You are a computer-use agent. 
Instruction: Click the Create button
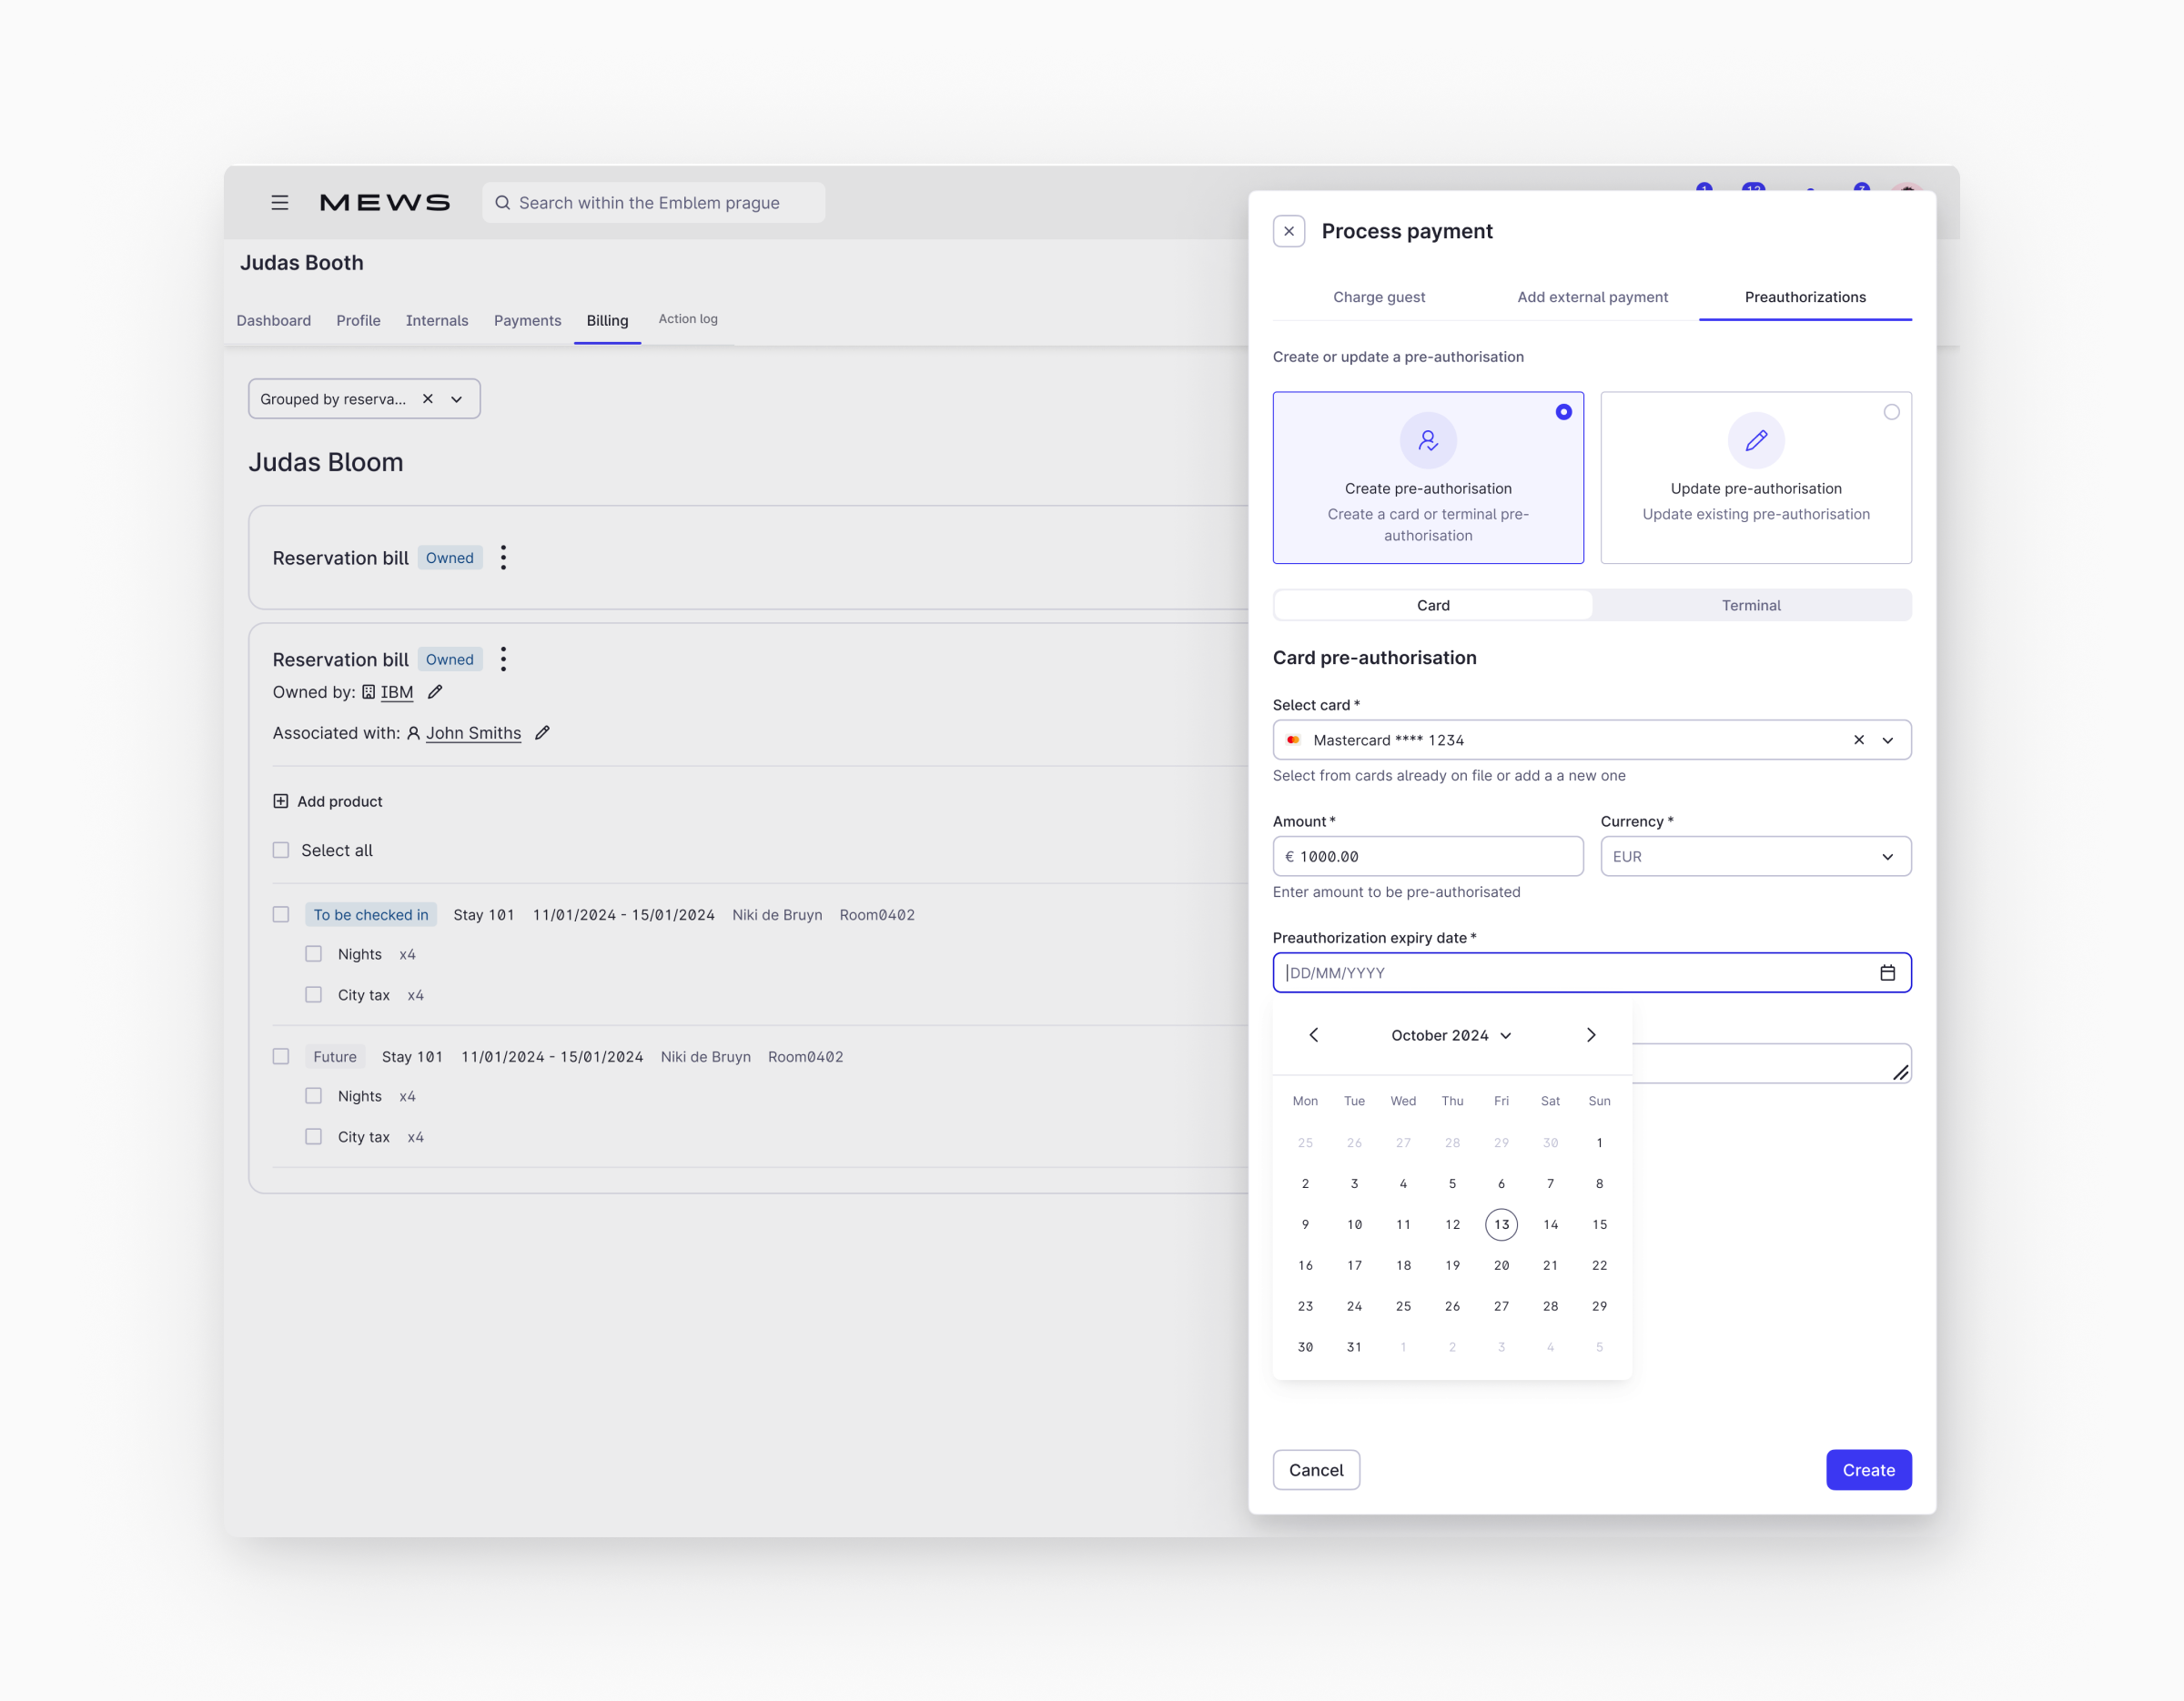tap(1868, 1469)
